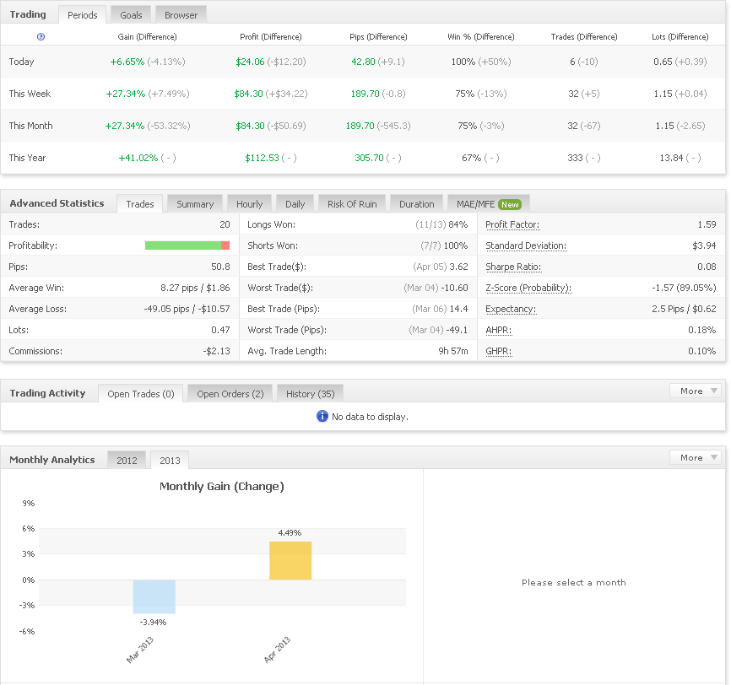Screen dimensions: 731x685
Task: Click the This Year pips 305.70
Action: tap(369, 158)
